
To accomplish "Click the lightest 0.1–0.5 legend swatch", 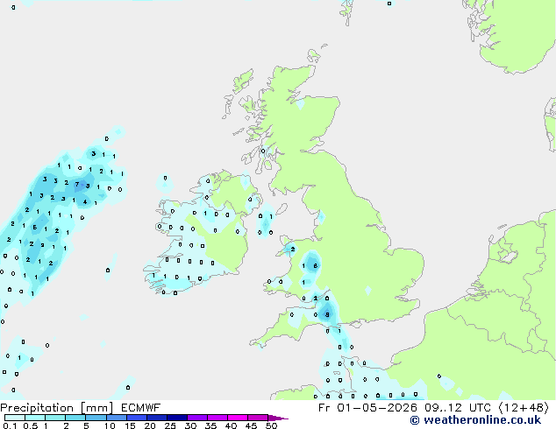I will 15,418.
